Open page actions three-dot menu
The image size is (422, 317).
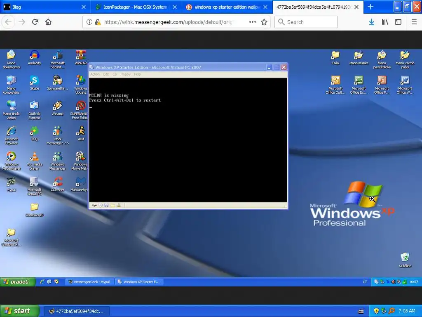point(253,22)
